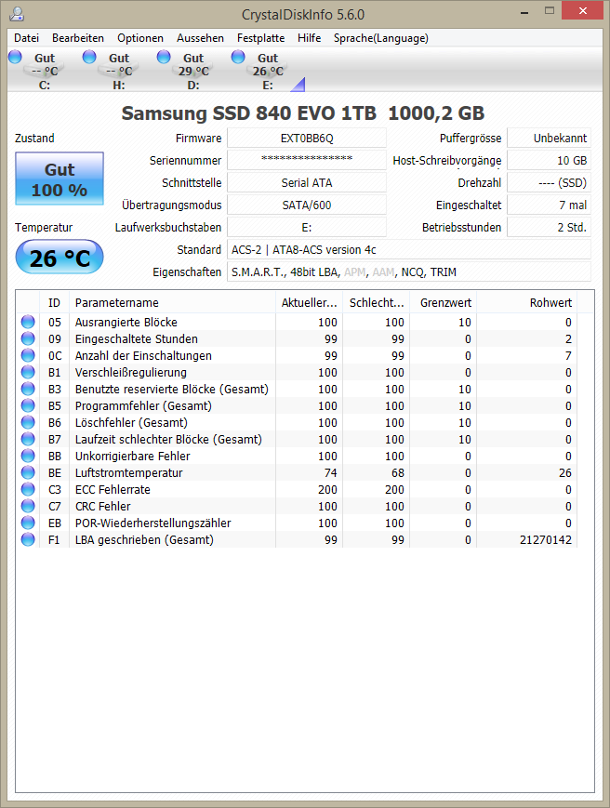Select drive D: status orb showing 29 °C
Image resolution: width=610 pixels, height=808 pixels.
(x=164, y=57)
